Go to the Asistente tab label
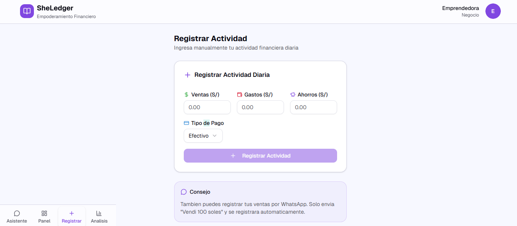517x226 pixels. pos(17,221)
